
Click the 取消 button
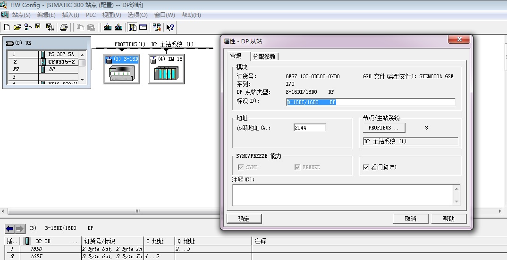(x=410, y=219)
